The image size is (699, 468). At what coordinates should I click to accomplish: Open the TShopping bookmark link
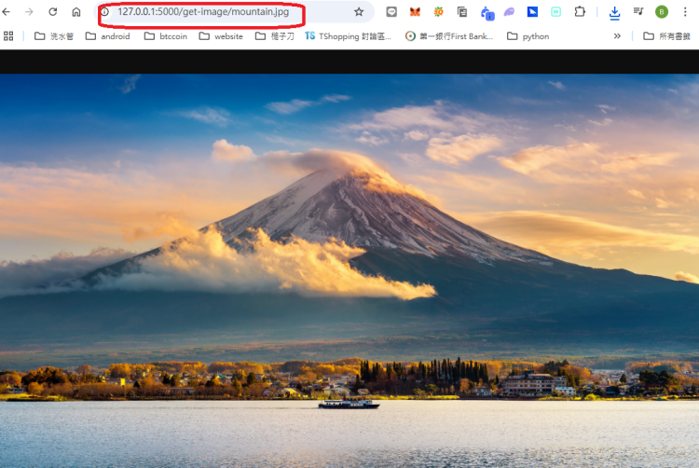[348, 36]
